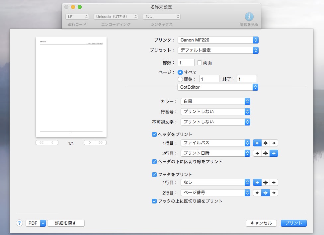Left-align the footer second line (ページ番号)

pyautogui.click(x=257, y=193)
